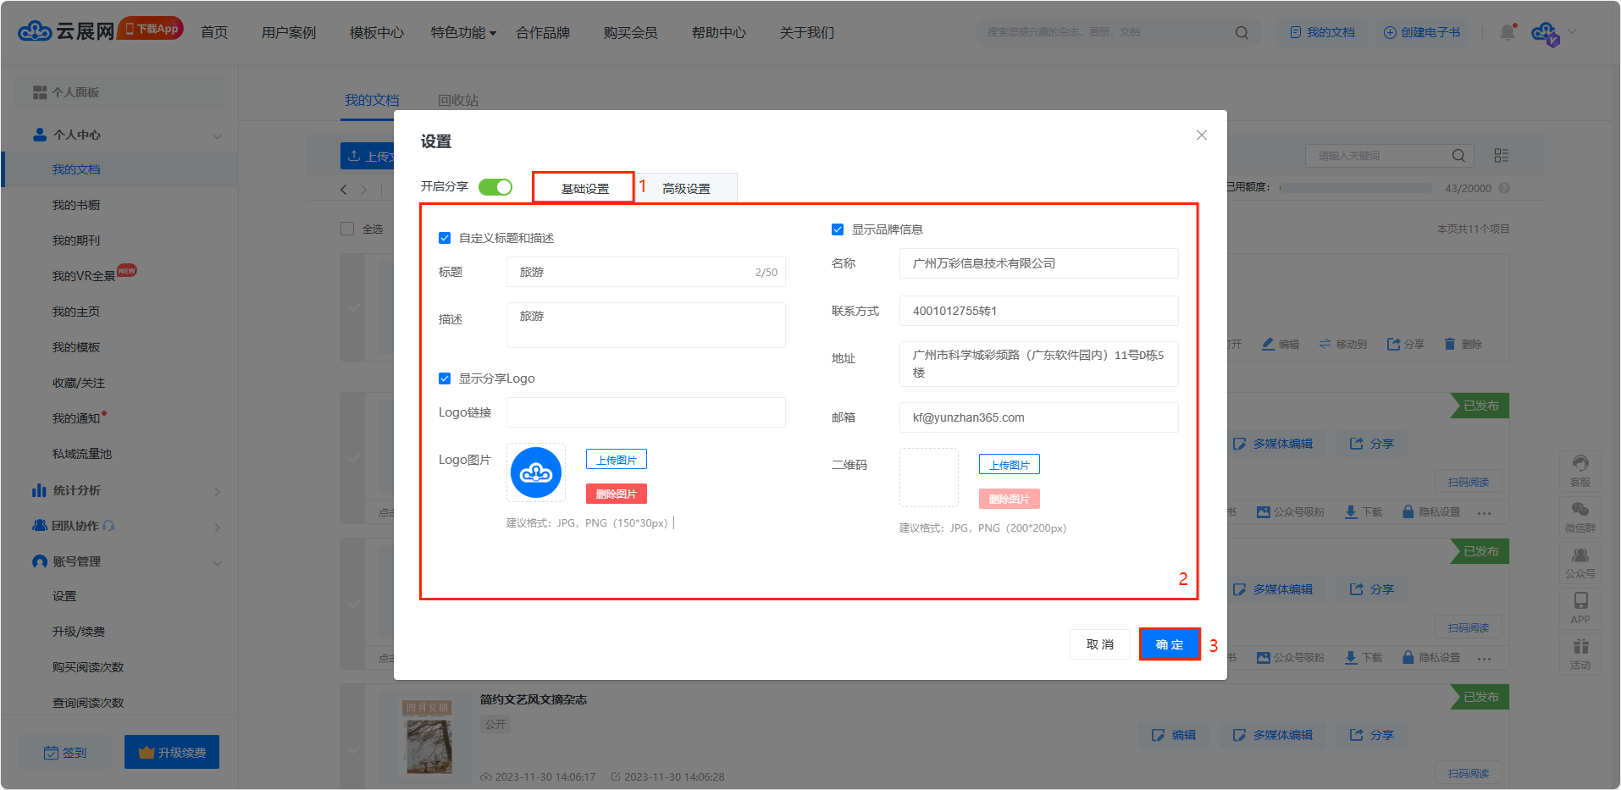1621x790 pixels.
Task: Click 上传图片 next to Logo图片
Action: [616, 460]
